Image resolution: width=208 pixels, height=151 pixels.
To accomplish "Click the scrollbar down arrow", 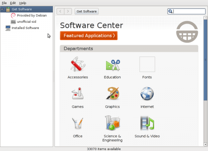I will click(206, 144).
